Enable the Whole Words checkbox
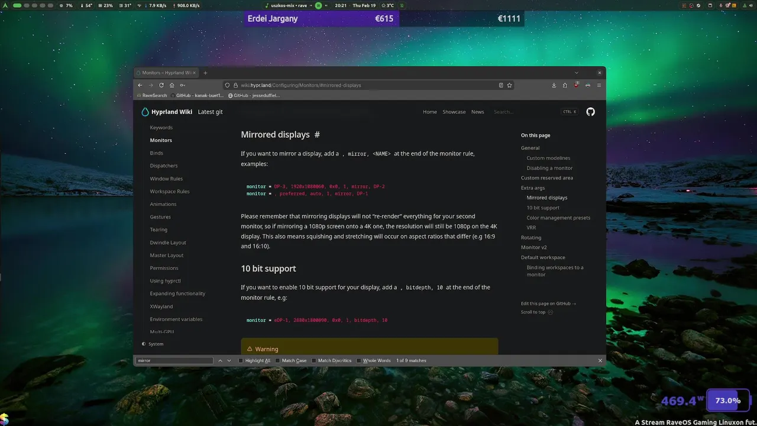The width and height of the screenshot is (757, 426). click(358, 360)
